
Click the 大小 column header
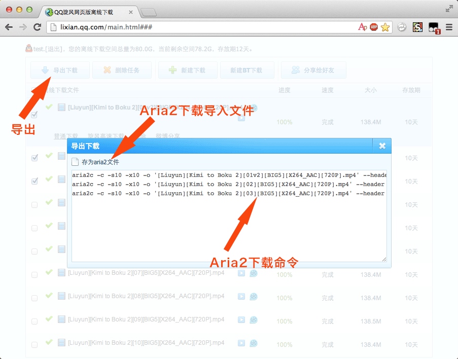(371, 90)
